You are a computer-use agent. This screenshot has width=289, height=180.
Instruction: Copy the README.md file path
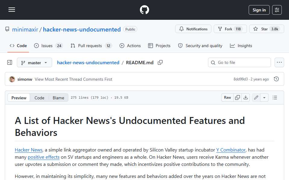coord(160,62)
